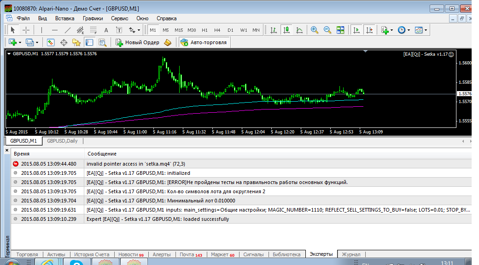Open the Торговля terminal tab
Image resolution: width=479 pixels, height=265 pixels.
27,254
